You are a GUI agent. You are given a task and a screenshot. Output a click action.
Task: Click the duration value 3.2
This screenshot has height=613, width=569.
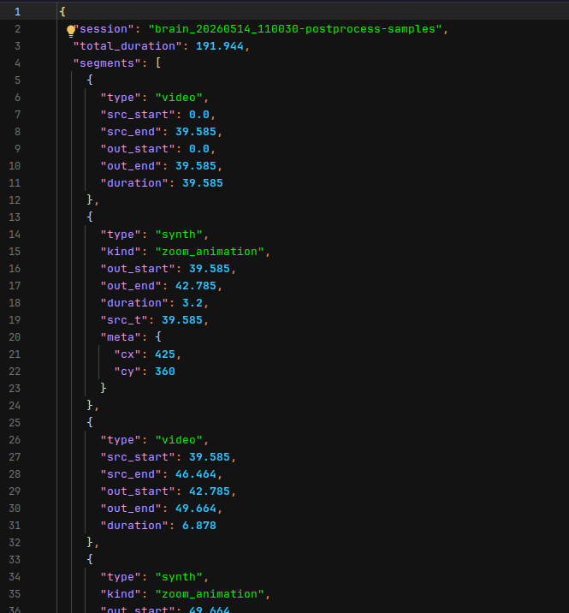193,303
